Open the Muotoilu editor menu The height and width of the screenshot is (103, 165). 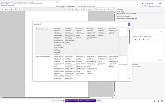coord(135,37)
